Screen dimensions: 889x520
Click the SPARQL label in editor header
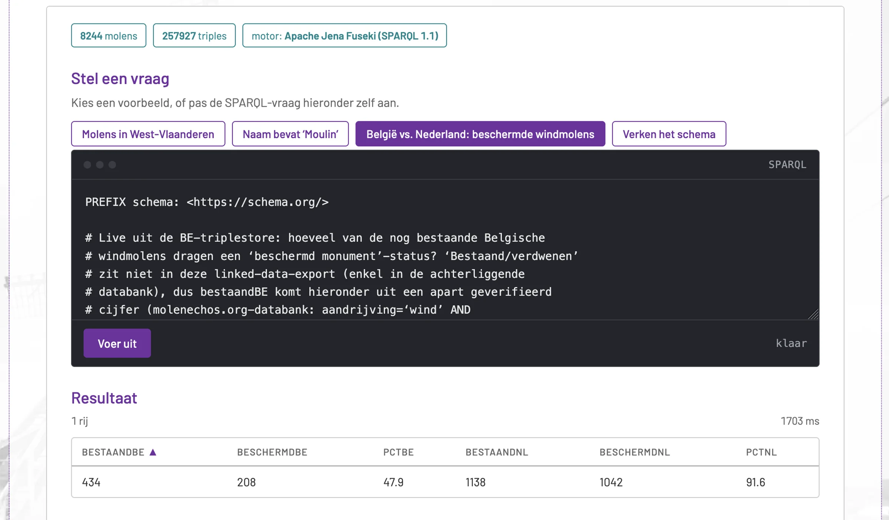pyautogui.click(x=788, y=165)
